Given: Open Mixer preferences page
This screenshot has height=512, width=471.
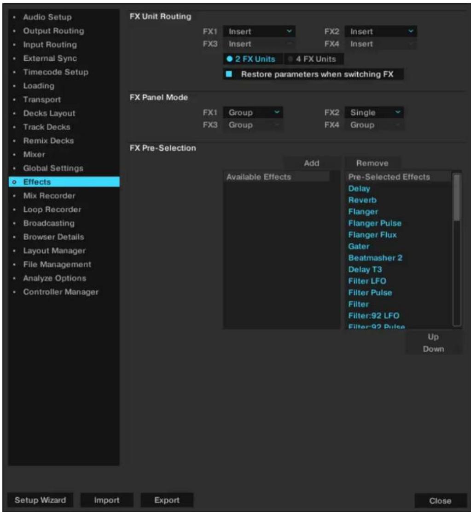Looking at the screenshot, I should coord(64,154).
